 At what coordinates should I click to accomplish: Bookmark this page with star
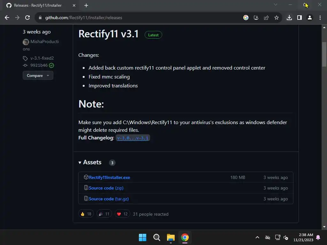pyautogui.click(x=277, y=18)
